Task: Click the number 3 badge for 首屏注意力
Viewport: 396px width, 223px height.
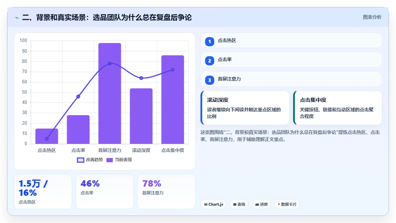Action: coord(209,80)
